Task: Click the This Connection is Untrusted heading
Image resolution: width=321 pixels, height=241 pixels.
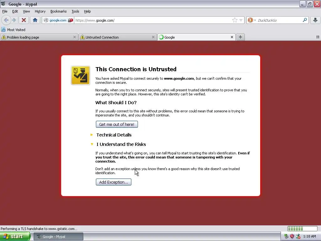Action: tap(136, 69)
